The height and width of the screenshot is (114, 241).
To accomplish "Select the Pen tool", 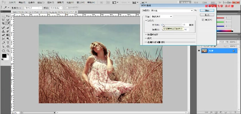I will tap(3, 43).
